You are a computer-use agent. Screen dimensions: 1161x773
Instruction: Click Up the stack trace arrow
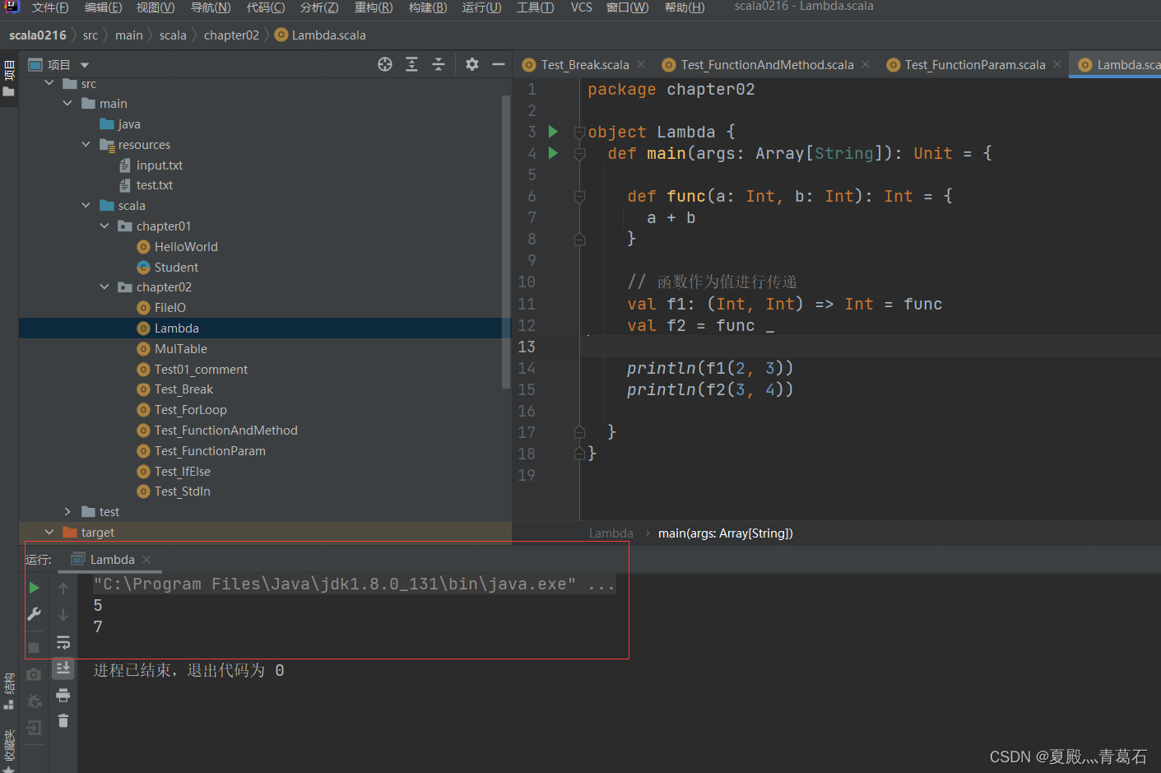(63, 588)
